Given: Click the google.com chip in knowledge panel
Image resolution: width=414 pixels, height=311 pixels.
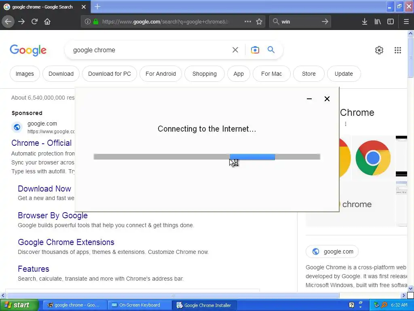Looking at the screenshot, I should pos(332,251).
